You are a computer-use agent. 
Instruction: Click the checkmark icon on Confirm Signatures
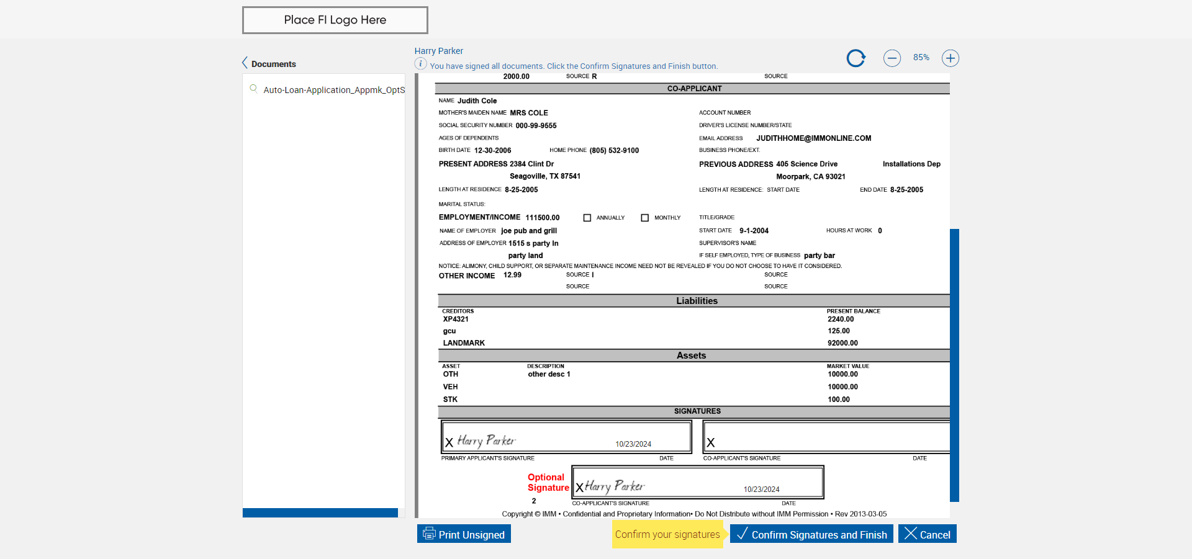[742, 534]
